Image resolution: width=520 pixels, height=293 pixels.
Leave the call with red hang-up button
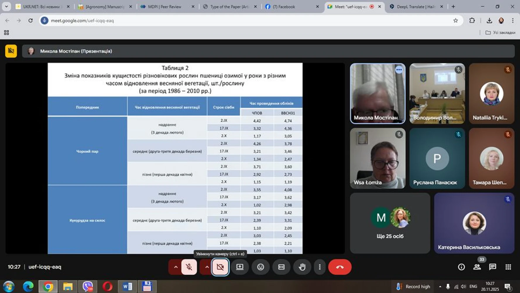click(x=339, y=267)
